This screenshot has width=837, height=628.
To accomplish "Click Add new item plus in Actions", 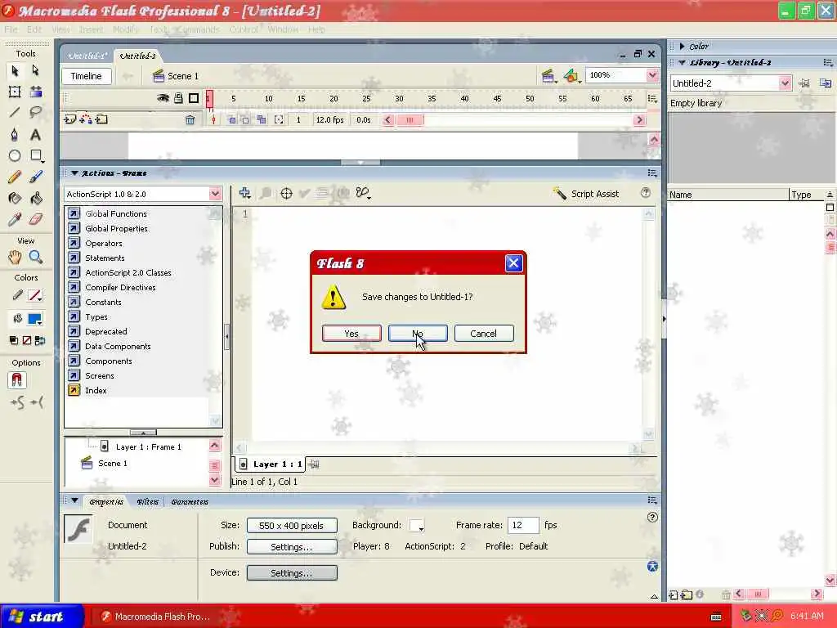I will 245,193.
